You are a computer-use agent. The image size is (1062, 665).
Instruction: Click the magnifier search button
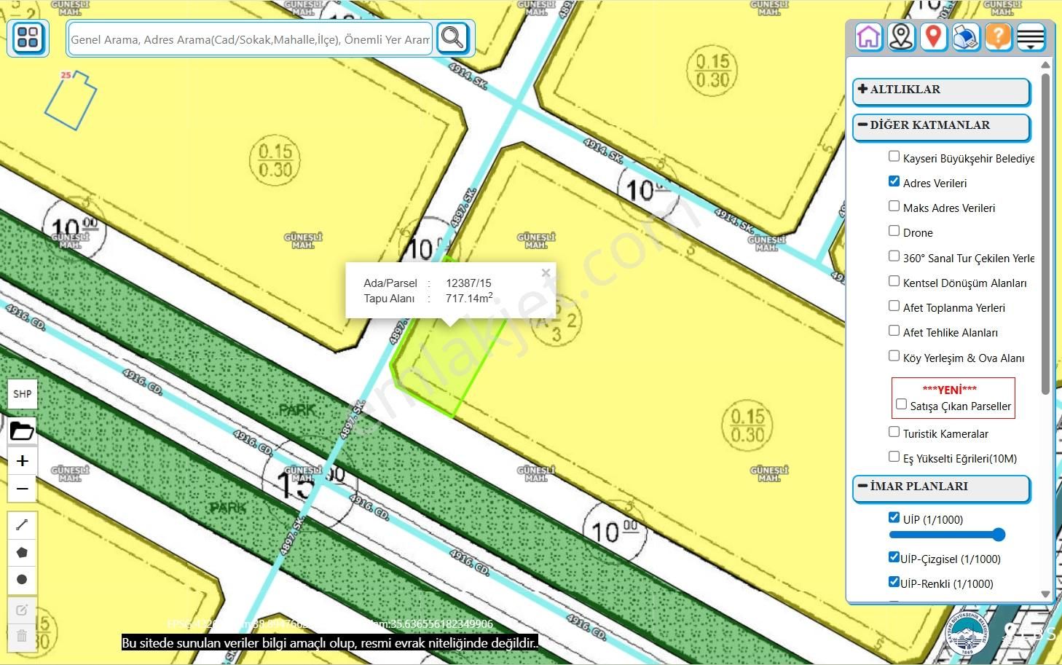tap(452, 38)
